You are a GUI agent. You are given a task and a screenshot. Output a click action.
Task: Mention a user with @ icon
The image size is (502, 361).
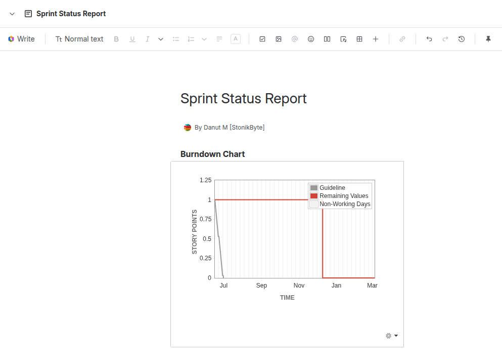coord(295,39)
